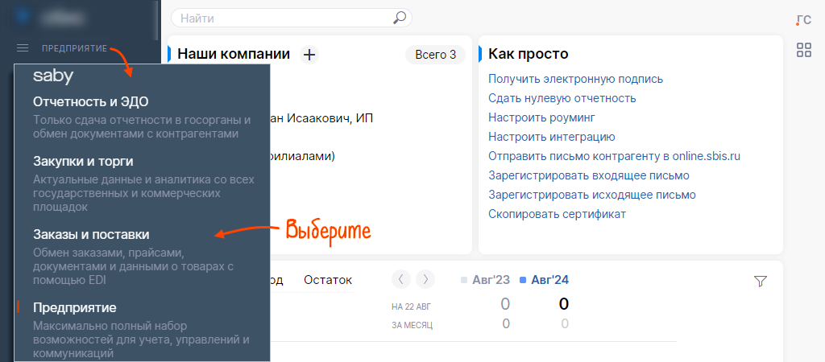
Task: Focus the Найти search field
Action: (282, 18)
